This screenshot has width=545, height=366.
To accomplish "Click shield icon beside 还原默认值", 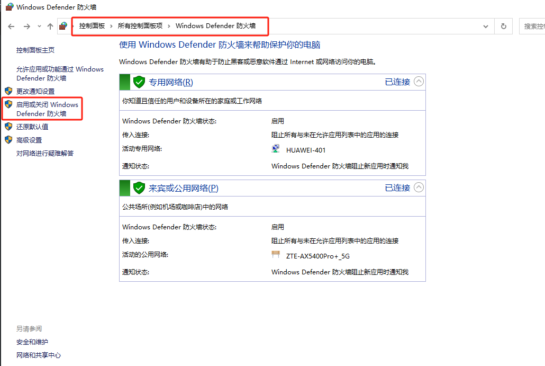I will (x=8, y=127).
